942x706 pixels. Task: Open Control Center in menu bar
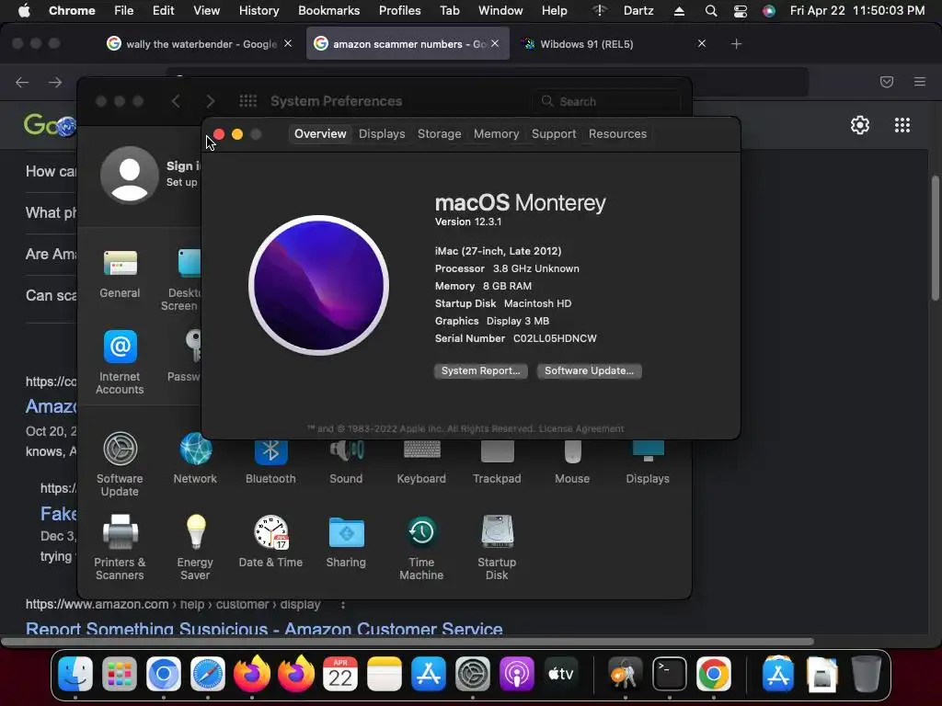click(x=741, y=11)
